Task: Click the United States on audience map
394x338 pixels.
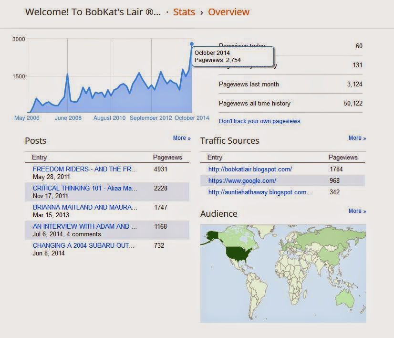Action: (x=238, y=253)
